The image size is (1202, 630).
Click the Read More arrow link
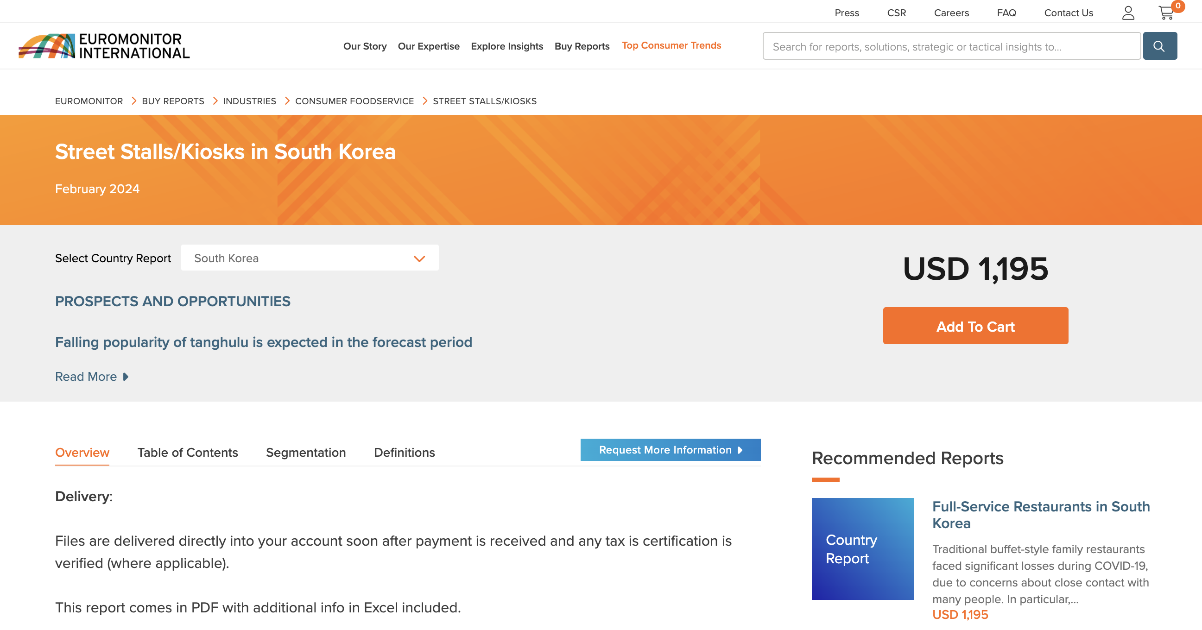(91, 376)
